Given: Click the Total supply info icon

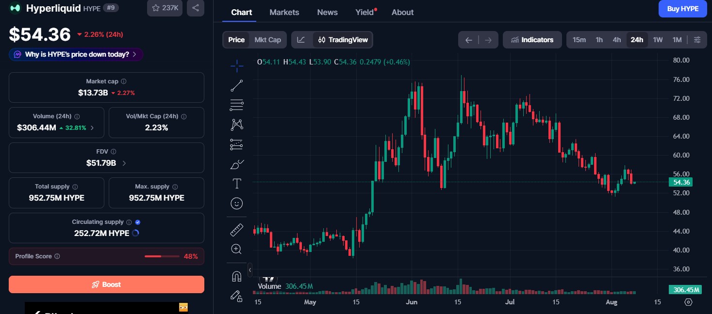Looking at the screenshot, I should (75, 187).
